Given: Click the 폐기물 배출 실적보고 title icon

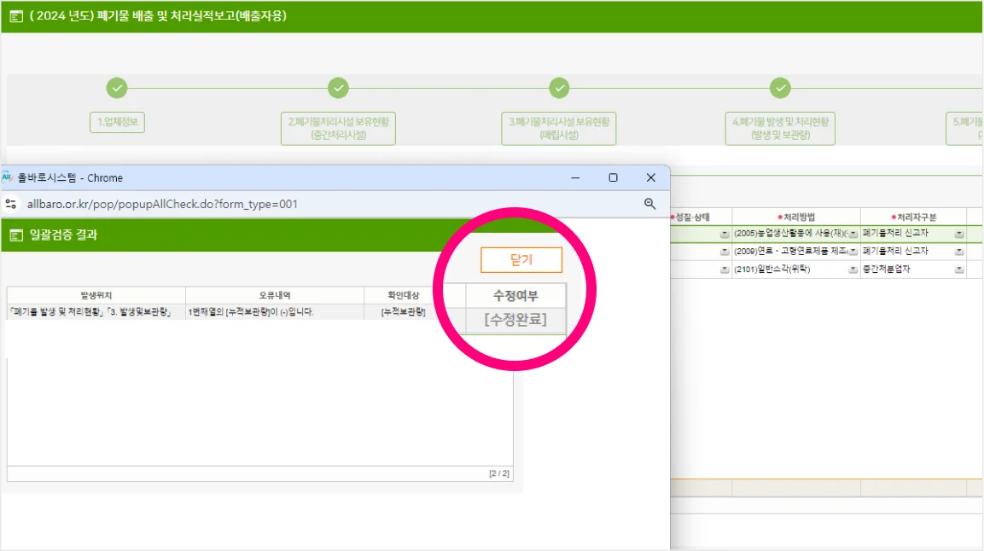Looking at the screenshot, I should point(16,16).
